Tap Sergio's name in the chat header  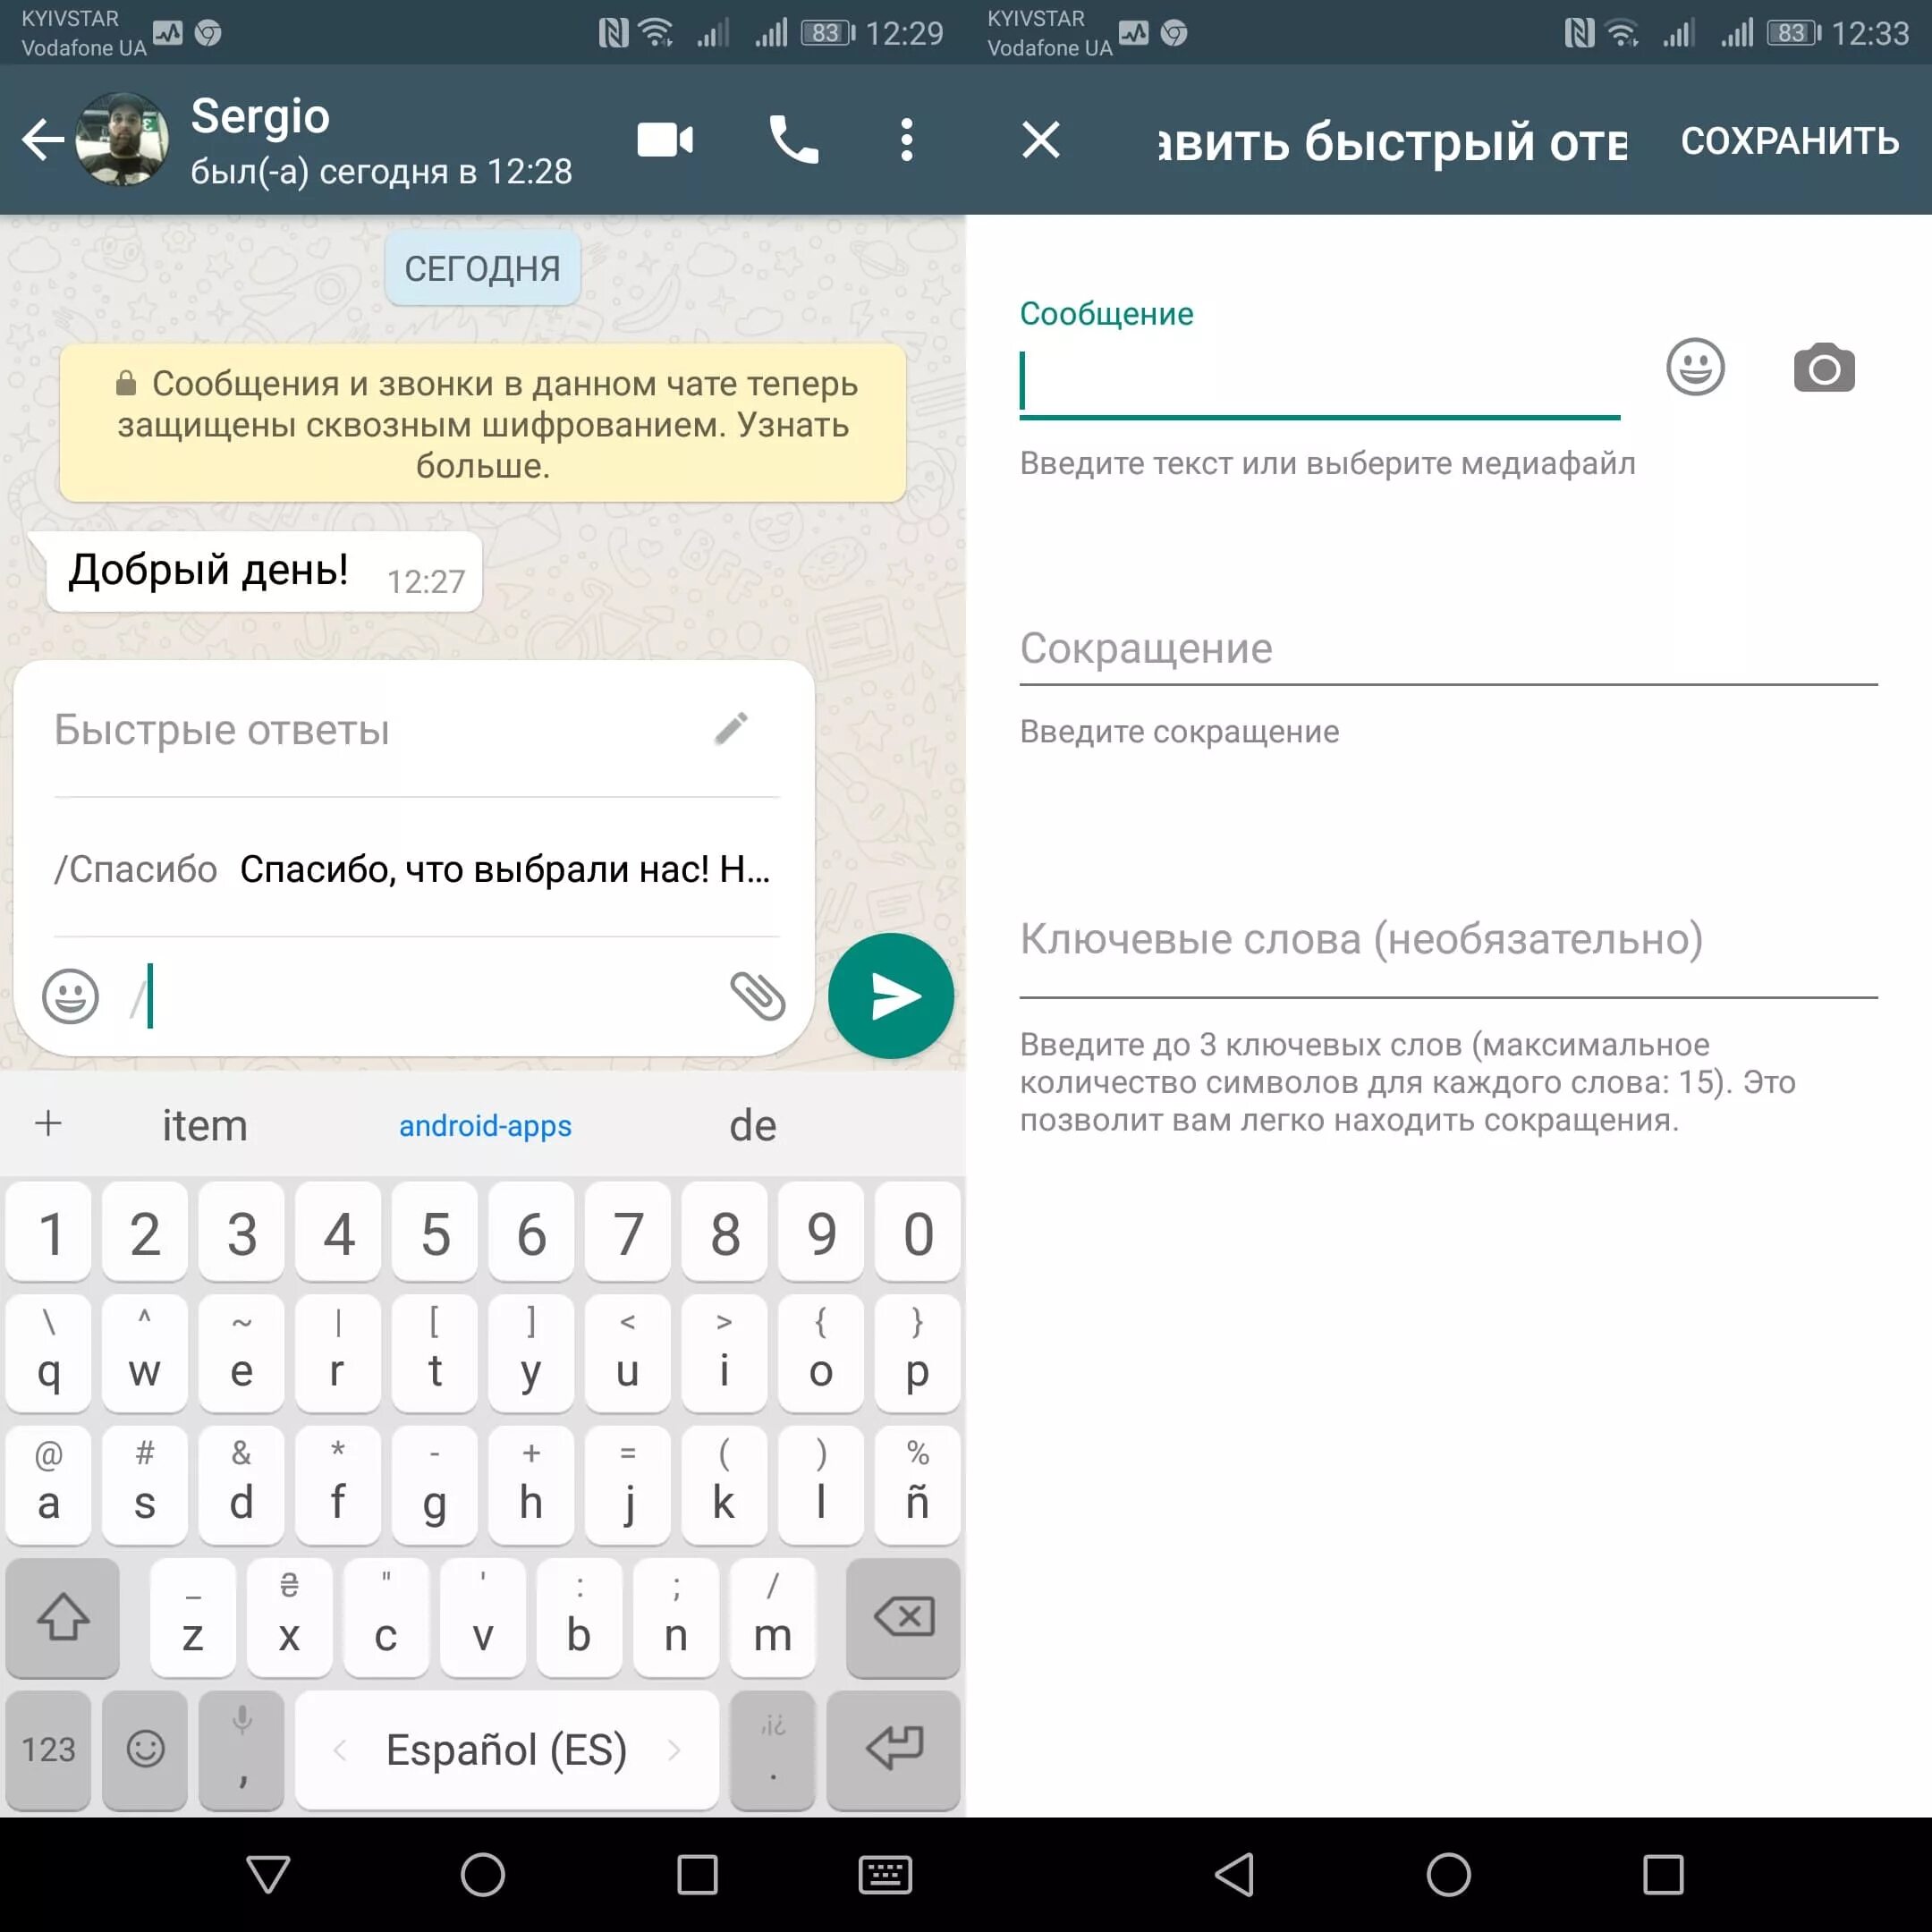pos(260,116)
